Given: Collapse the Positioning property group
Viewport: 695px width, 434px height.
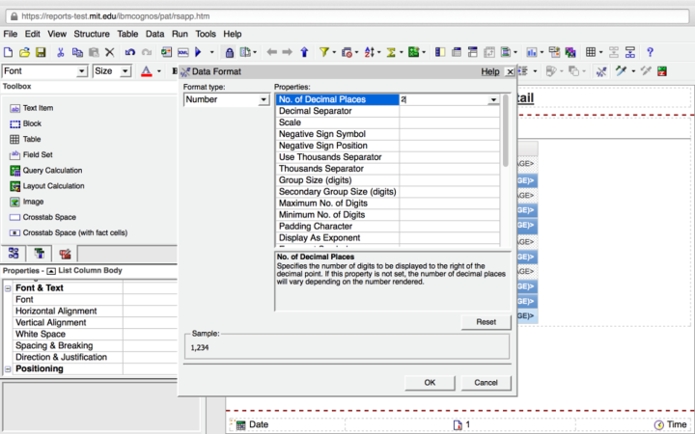Looking at the screenshot, I should click(x=9, y=369).
